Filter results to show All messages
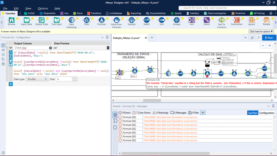 (203, 113)
